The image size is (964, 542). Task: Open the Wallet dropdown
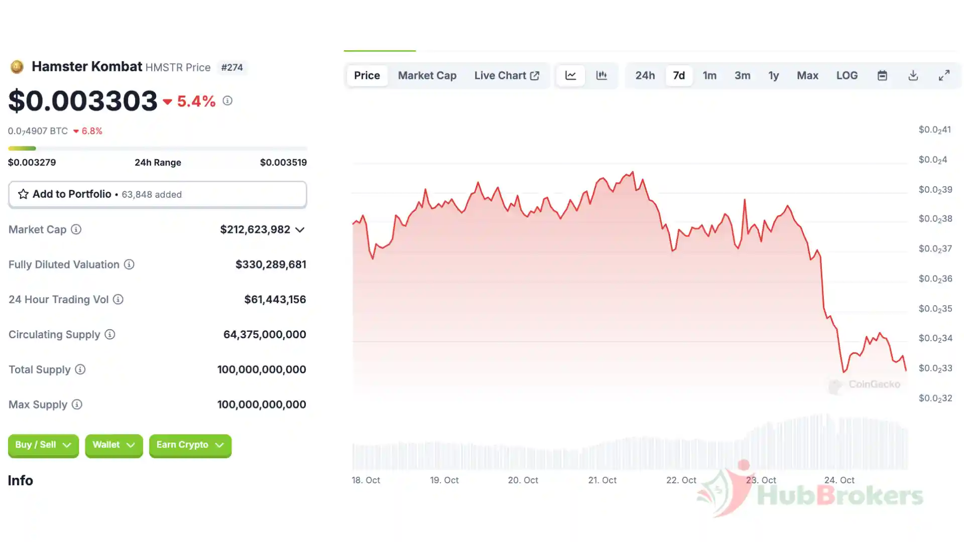click(x=114, y=445)
